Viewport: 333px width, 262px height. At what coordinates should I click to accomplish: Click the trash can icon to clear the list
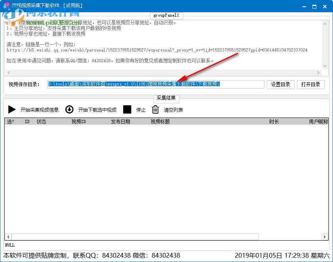click(155, 110)
